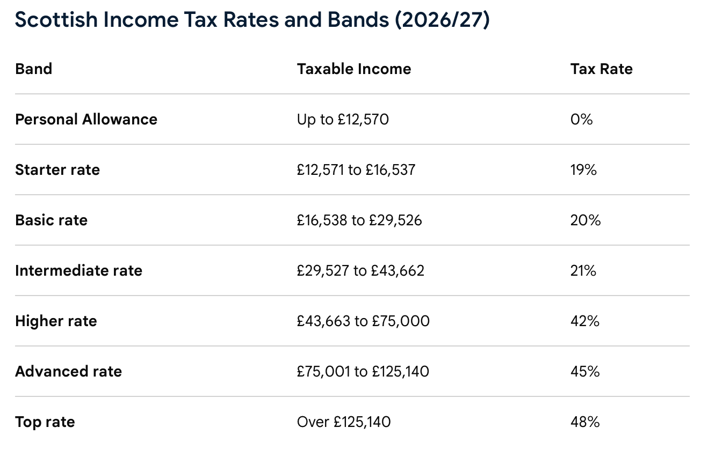
Task: Select the Tax Rate column header
Action: click(602, 69)
